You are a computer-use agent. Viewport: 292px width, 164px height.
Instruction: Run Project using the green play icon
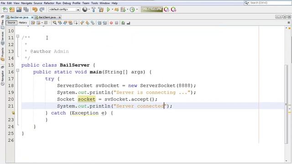click(108, 10)
